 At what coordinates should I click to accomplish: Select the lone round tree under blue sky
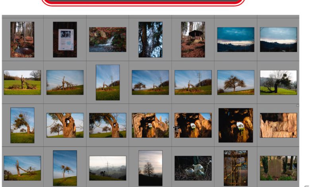pyautogui.click(x=236, y=82)
